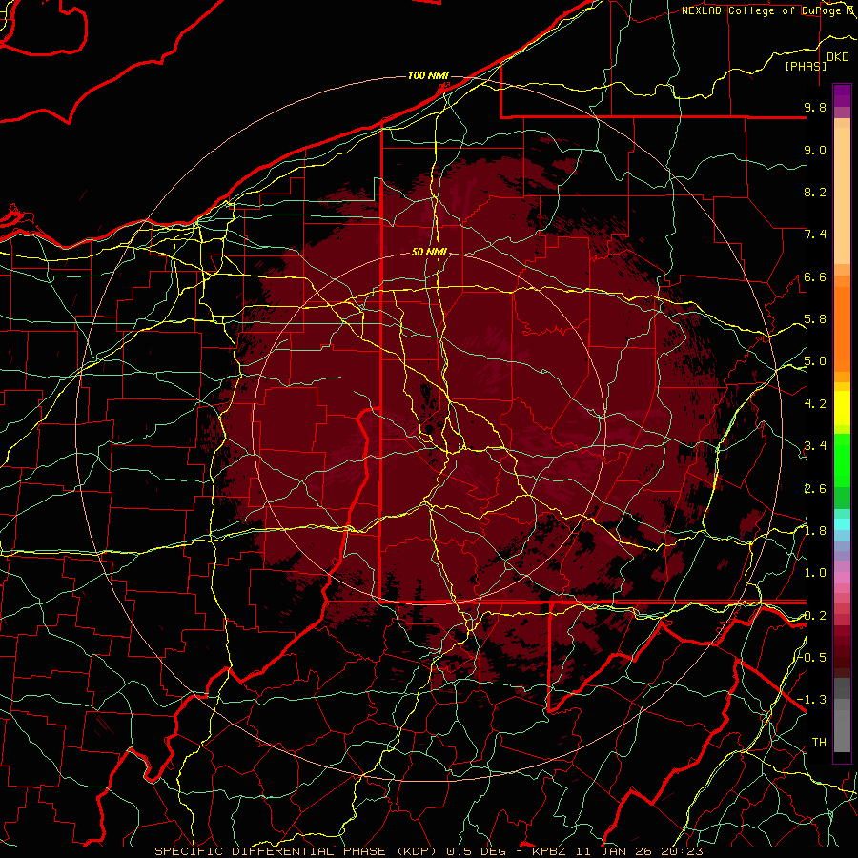Select the 7.4 scale value
Screen dimensions: 858x858
[x=815, y=235]
